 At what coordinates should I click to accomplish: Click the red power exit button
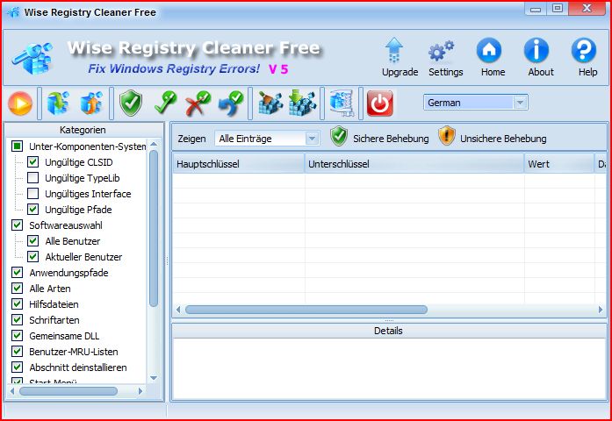pos(380,103)
